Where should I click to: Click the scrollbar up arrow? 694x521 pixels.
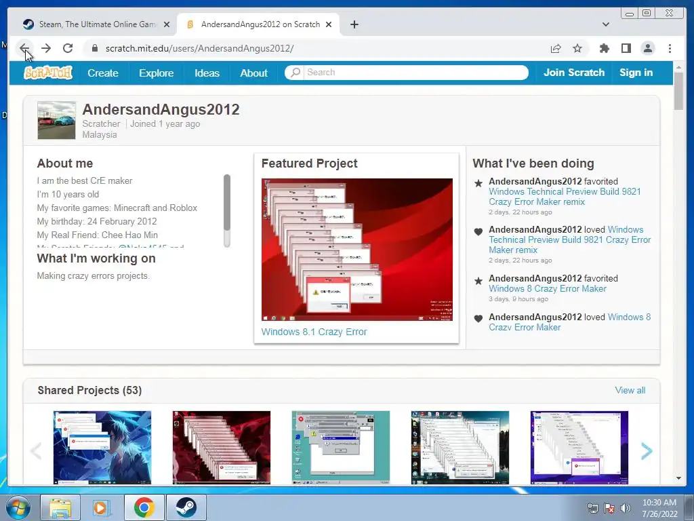click(x=678, y=67)
